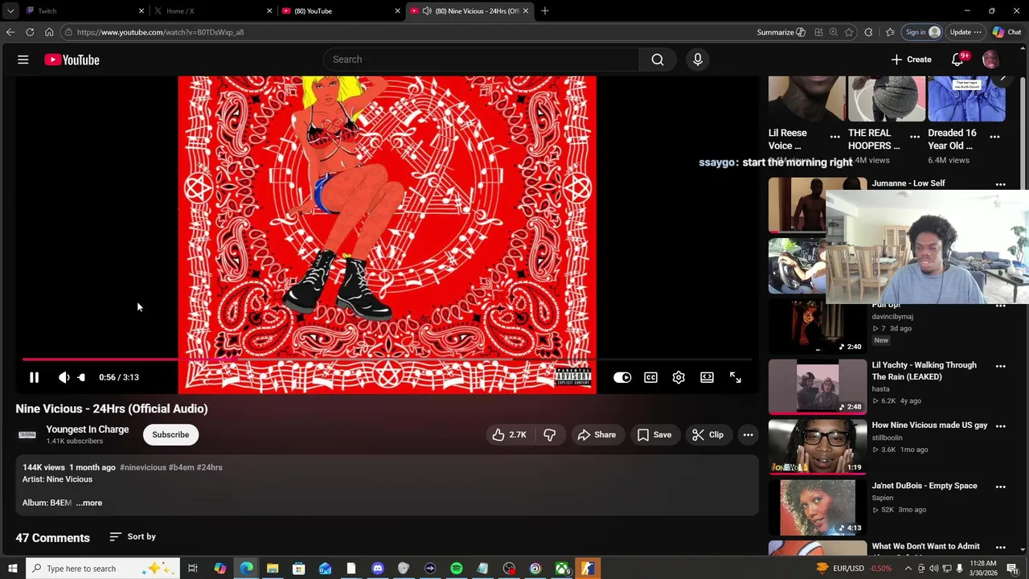Open Task View on the taskbar
This screenshot has width=1029, height=579.
193,569
